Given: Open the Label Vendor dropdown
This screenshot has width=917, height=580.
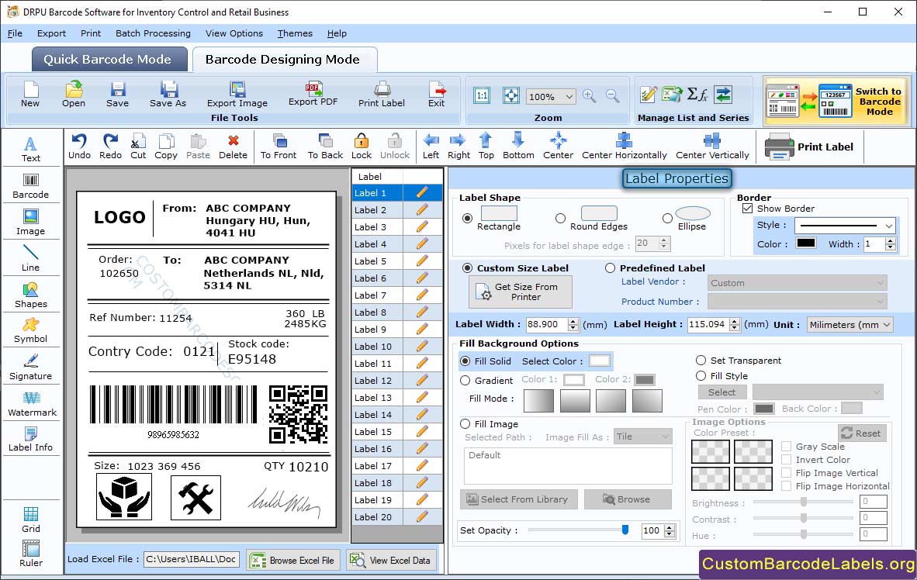Looking at the screenshot, I should point(797,283).
